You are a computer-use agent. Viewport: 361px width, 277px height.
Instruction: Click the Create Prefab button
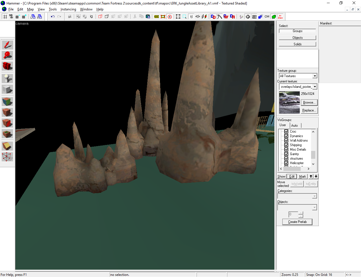[297, 222]
